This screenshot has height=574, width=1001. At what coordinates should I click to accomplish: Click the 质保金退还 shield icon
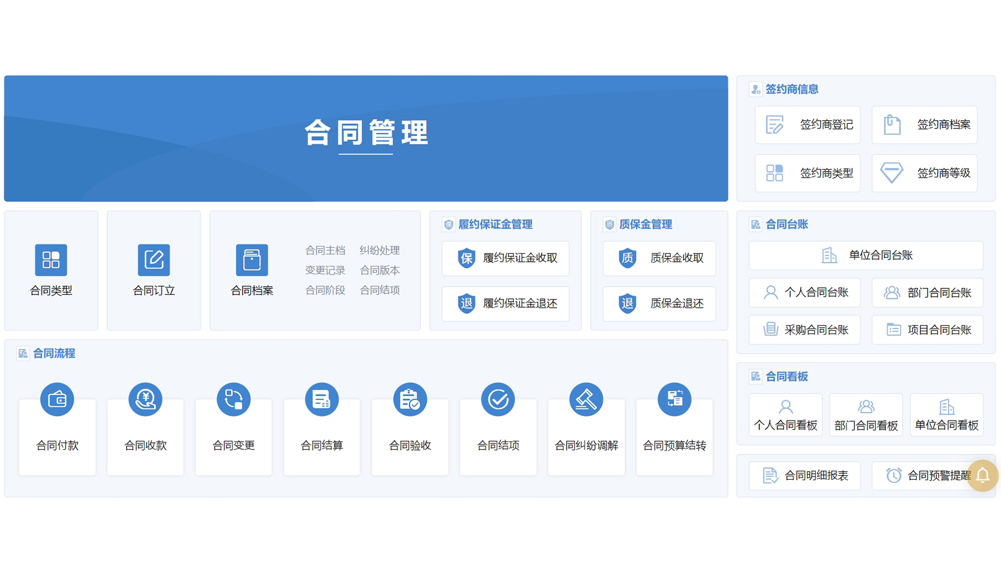(x=658, y=304)
